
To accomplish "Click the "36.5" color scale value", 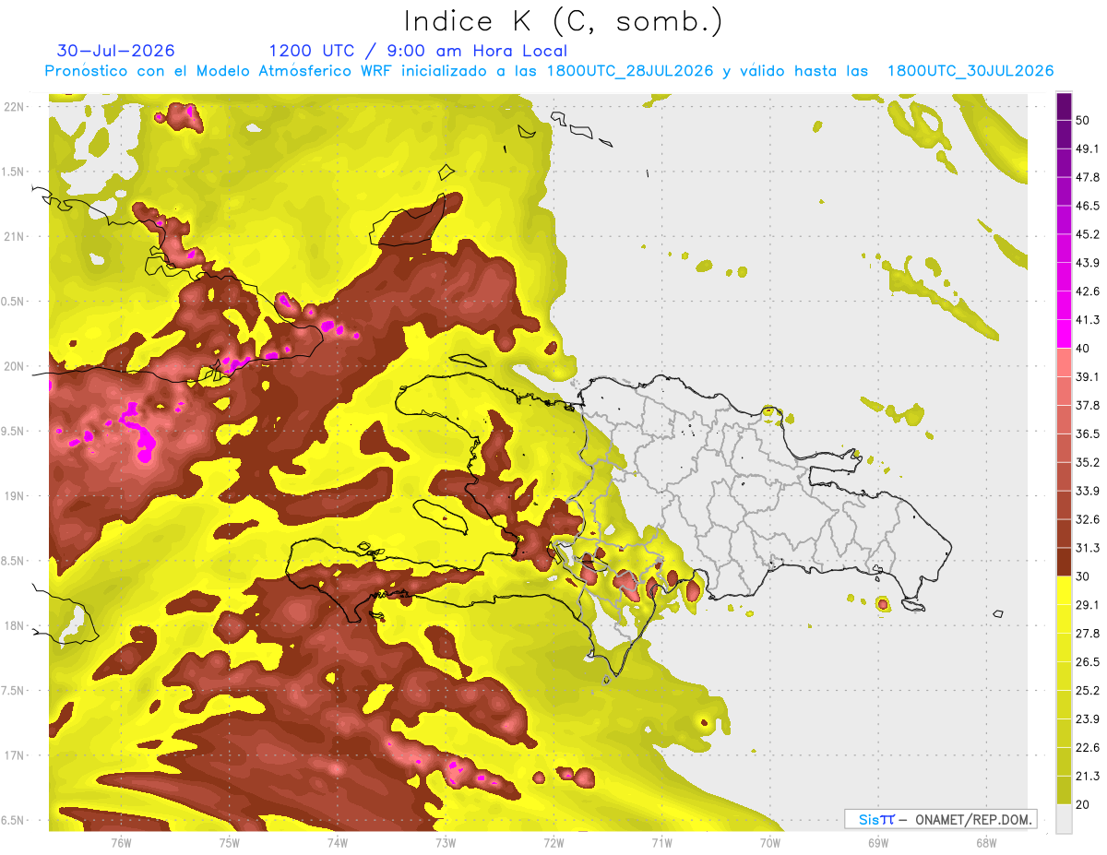I will pyautogui.click(x=1088, y=433).
